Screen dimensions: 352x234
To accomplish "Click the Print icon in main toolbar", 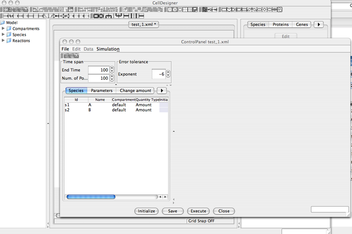I will pyautogui.click(x=26, y=9).
